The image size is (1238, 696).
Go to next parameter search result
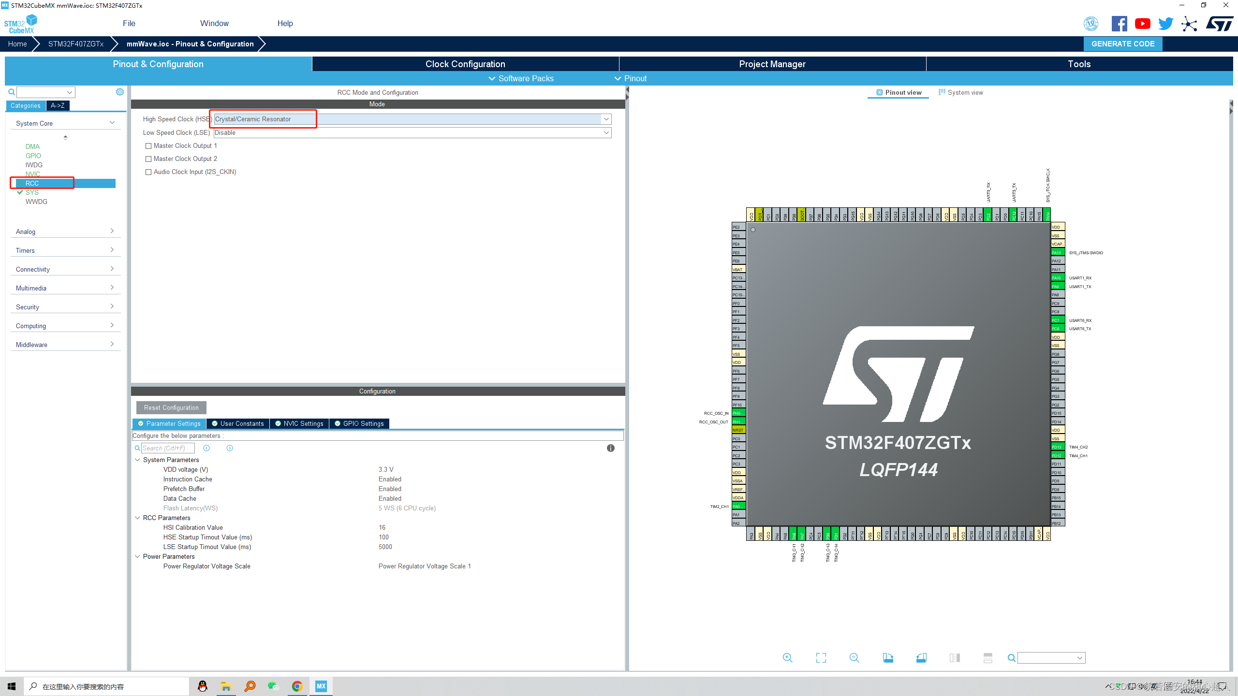[230, 448]
